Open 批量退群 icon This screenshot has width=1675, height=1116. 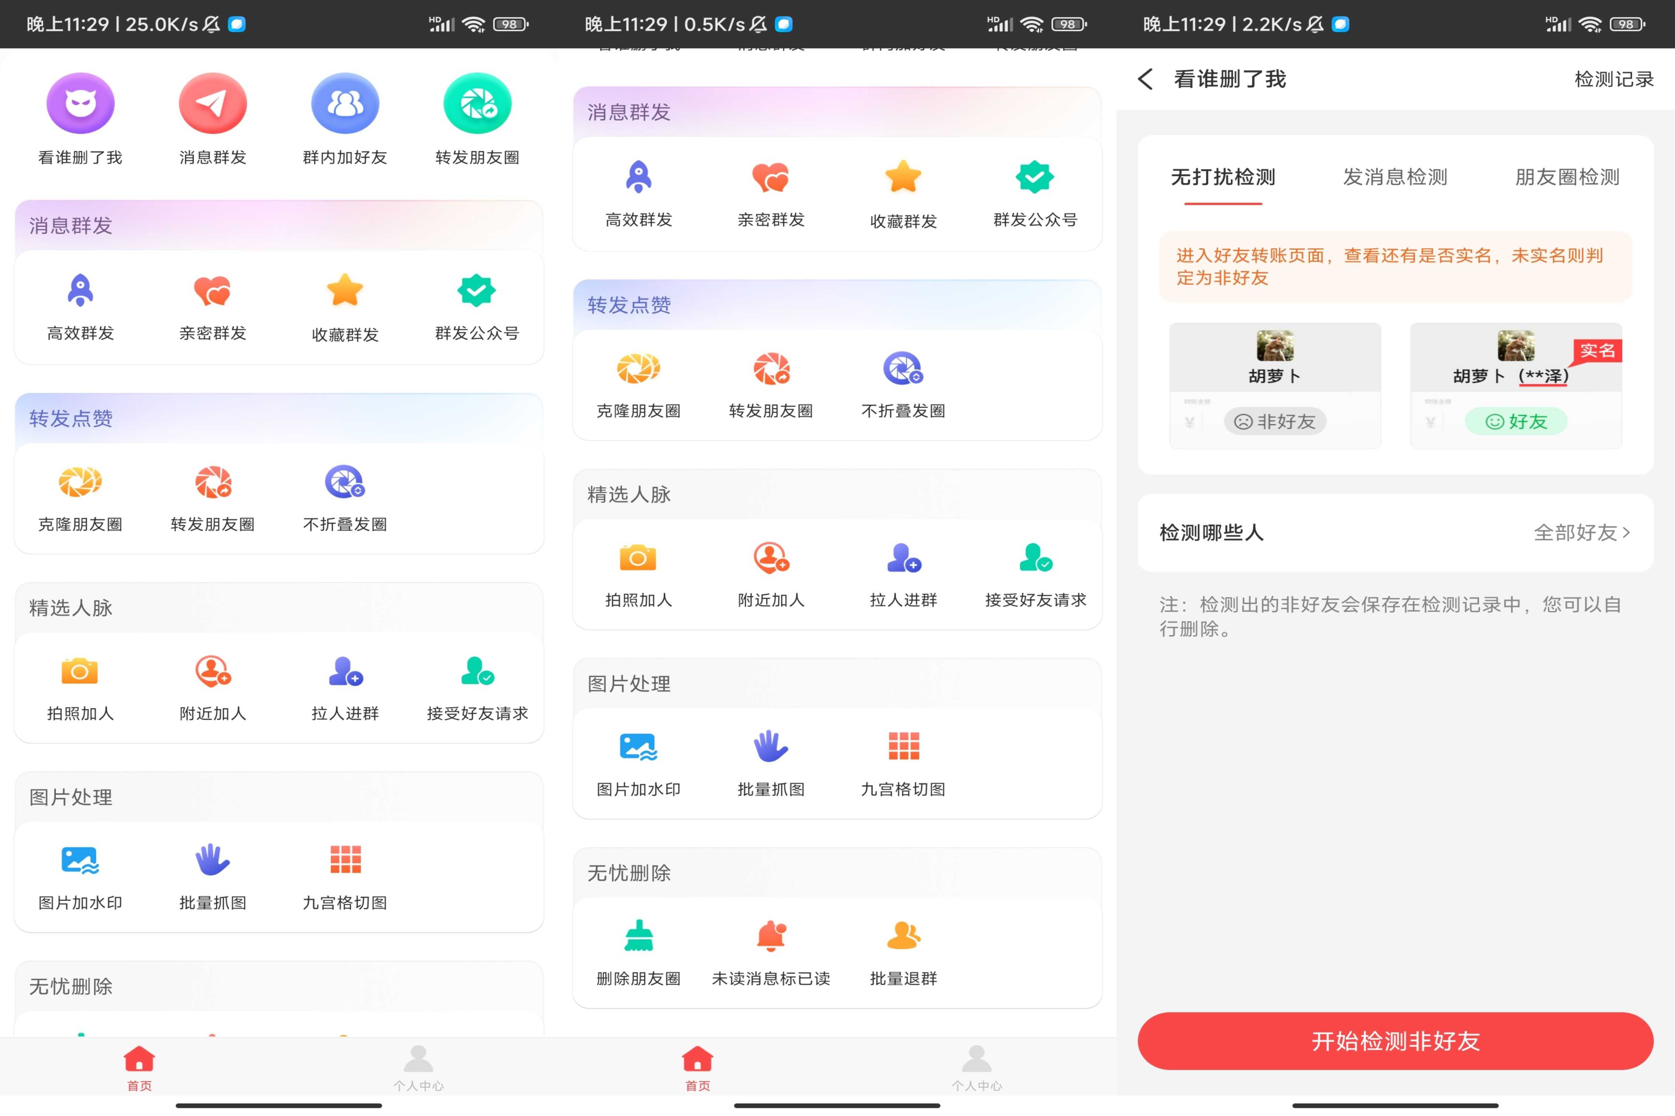(x=903, y=936)
